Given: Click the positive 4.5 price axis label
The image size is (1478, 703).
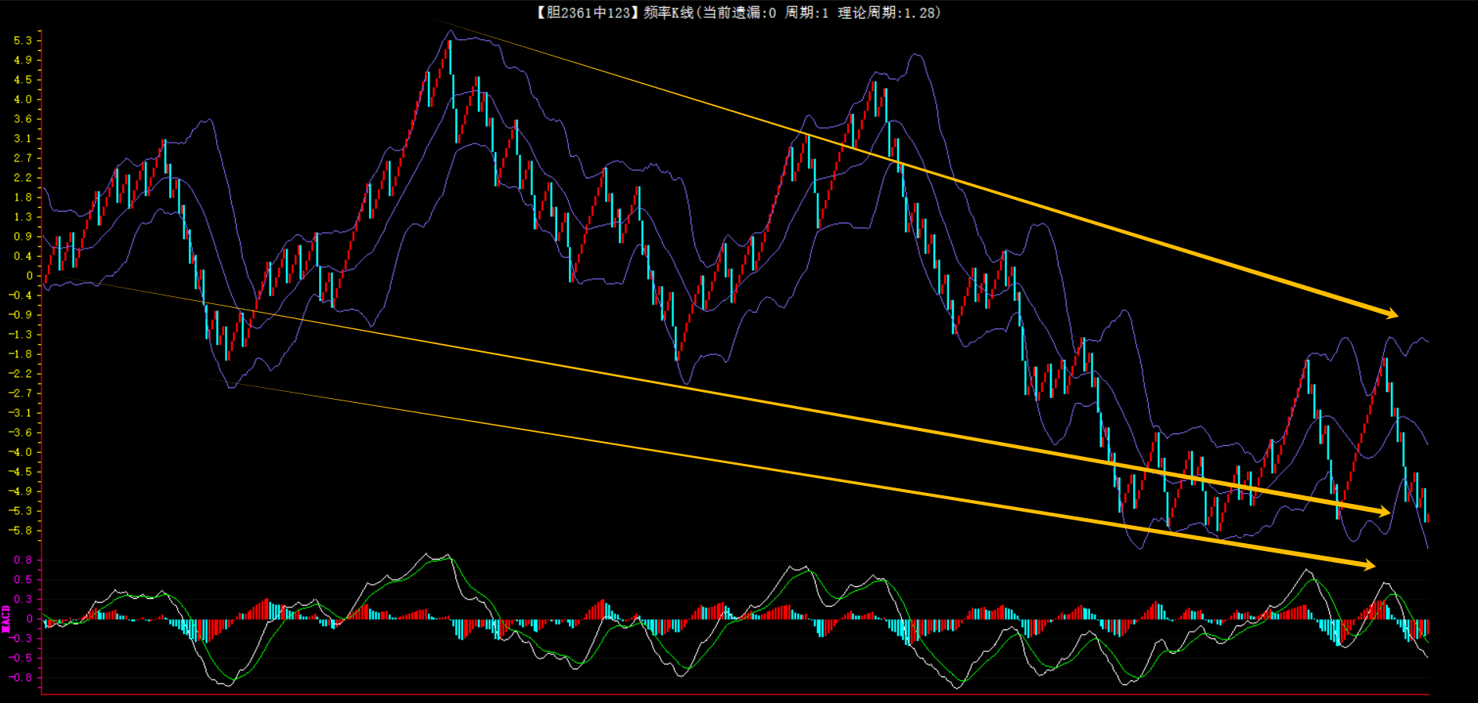Looking at the screenshot, I should click(x=23, y=80).
